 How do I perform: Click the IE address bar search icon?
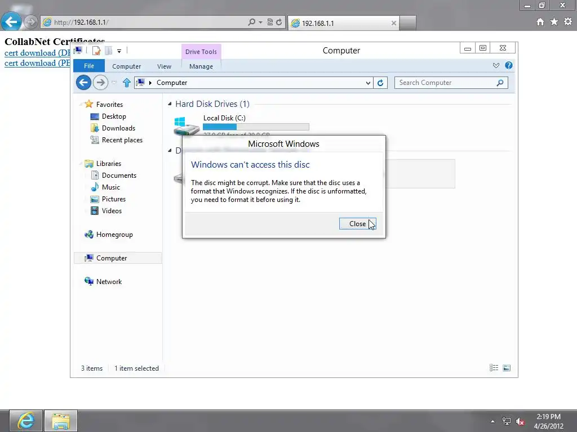pyautogui.click(x=251, y=22)
